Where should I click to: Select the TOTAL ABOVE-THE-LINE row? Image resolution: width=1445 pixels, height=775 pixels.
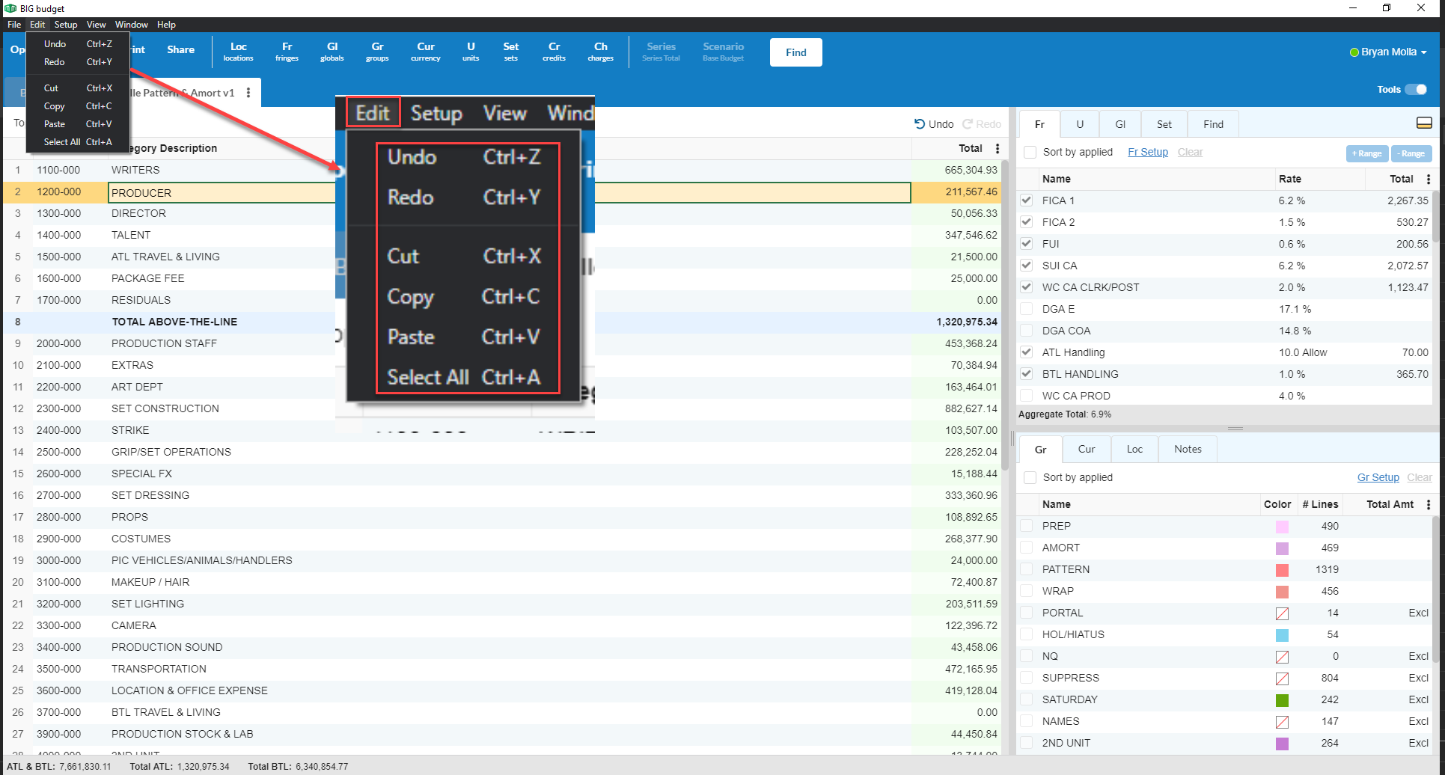[x=501, y=322]
